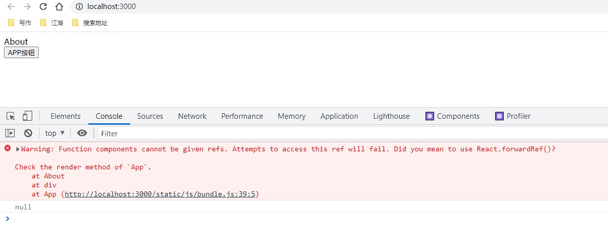608x230 pixels.
Task: Open the top context dropdown
Action: pyautogui.click(x=55, y=133)
